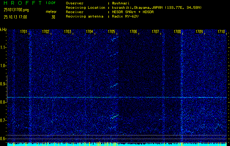Click the 1706 time marker
Image resolution: width=230 pixels, height=146 pixels.
point(133,32)
